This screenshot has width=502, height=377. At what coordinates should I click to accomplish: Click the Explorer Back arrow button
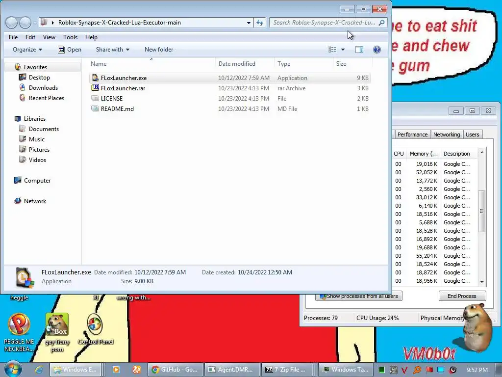(12, 23)
